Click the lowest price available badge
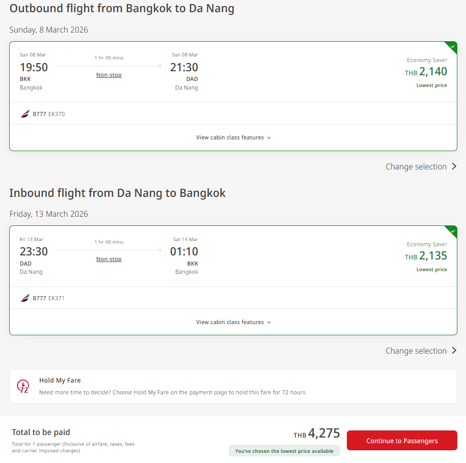This screenshot has height=463, width=466. point(284,451)
